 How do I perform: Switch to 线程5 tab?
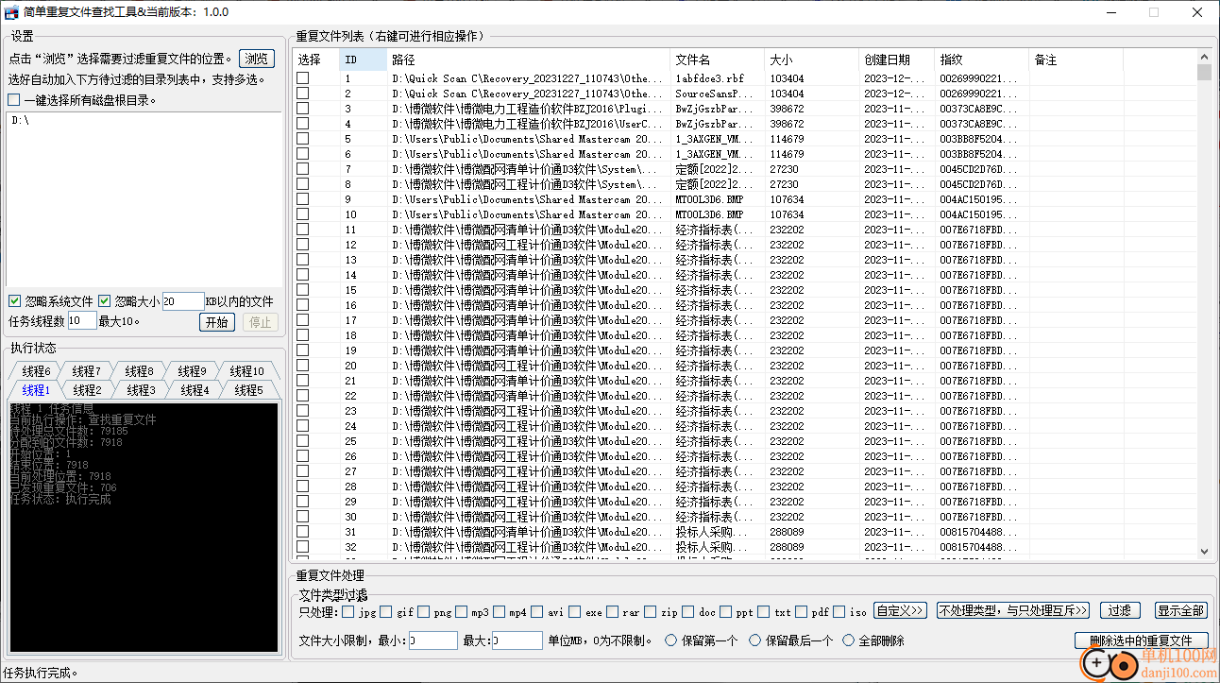pos(248,390)
